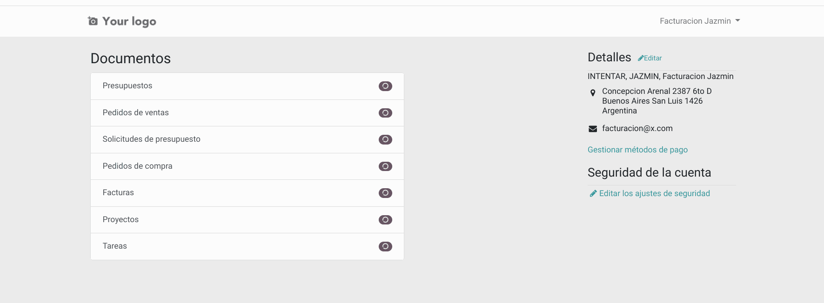Click the pencil Editar icon beside Detalles
This screenshot has width=824, height=303.
641,58
